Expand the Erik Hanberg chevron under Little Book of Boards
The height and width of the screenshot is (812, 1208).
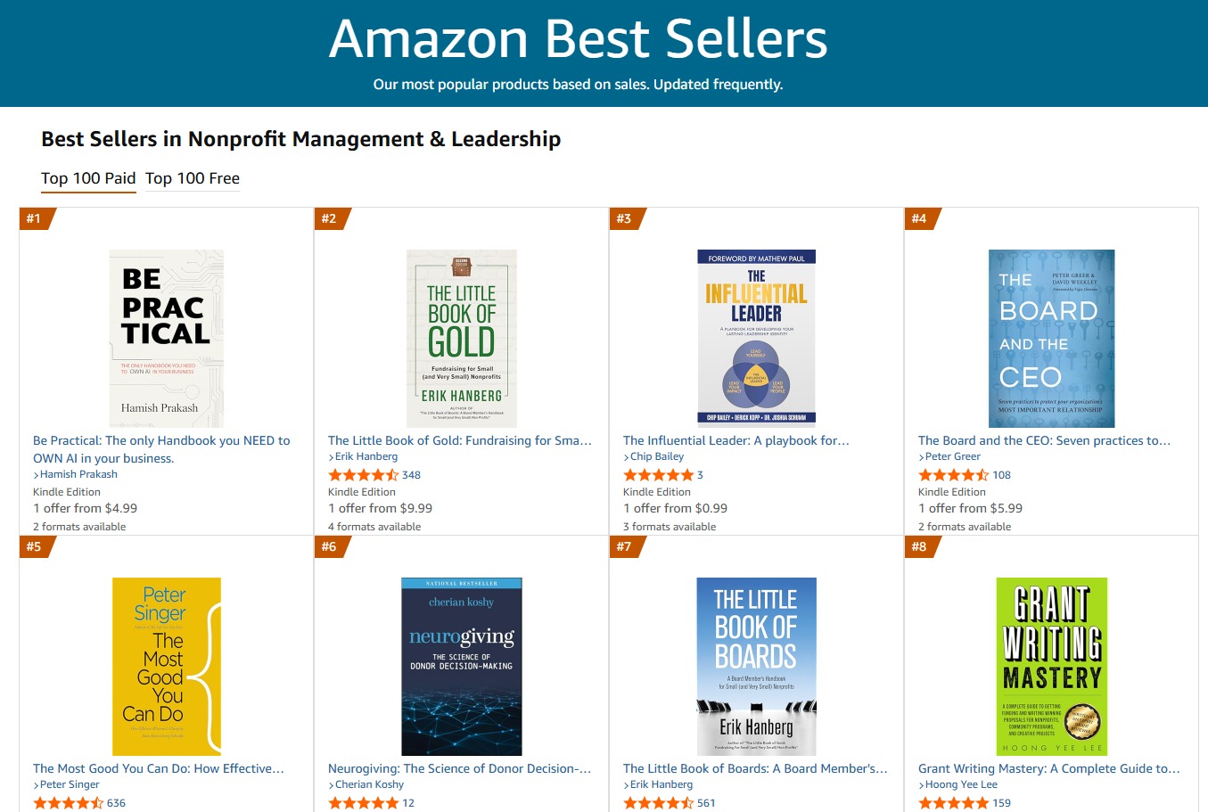[x=627, y=784]
